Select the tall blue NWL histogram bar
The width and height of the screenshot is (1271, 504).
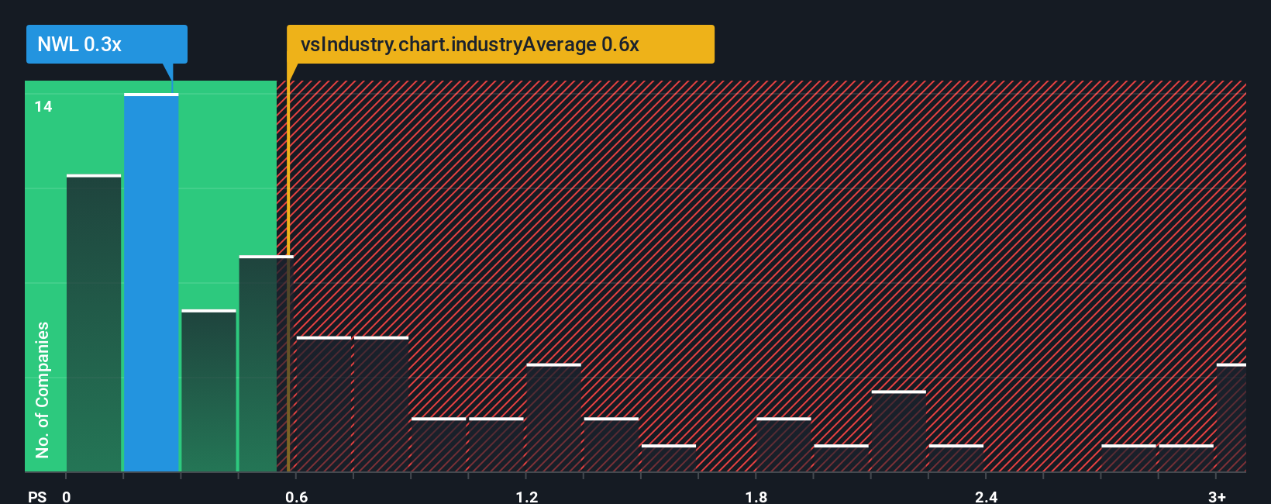151,283
